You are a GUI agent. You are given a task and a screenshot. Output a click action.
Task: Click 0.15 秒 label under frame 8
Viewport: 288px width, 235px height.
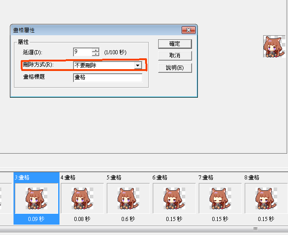pyautogui.click(x=266, y=219)
